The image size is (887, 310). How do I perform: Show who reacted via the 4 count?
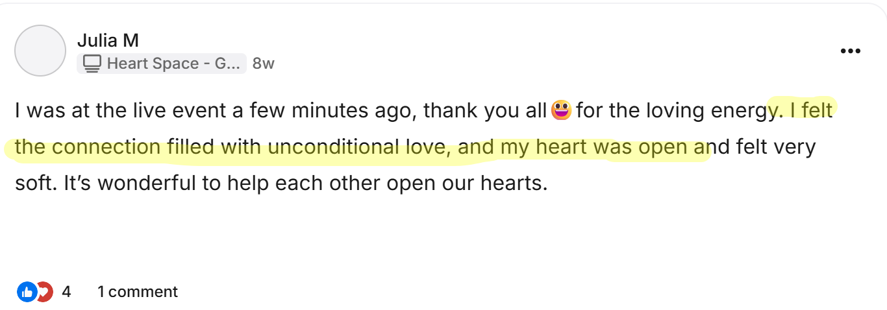[66, 292]
